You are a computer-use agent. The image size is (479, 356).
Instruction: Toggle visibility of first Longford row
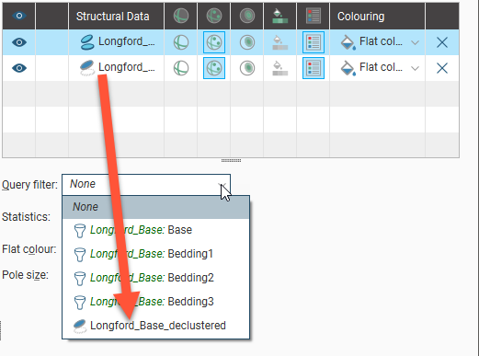point(19,42)
